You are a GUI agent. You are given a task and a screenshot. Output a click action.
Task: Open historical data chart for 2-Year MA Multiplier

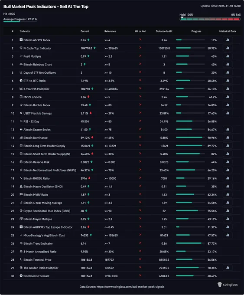pos(228,88)
